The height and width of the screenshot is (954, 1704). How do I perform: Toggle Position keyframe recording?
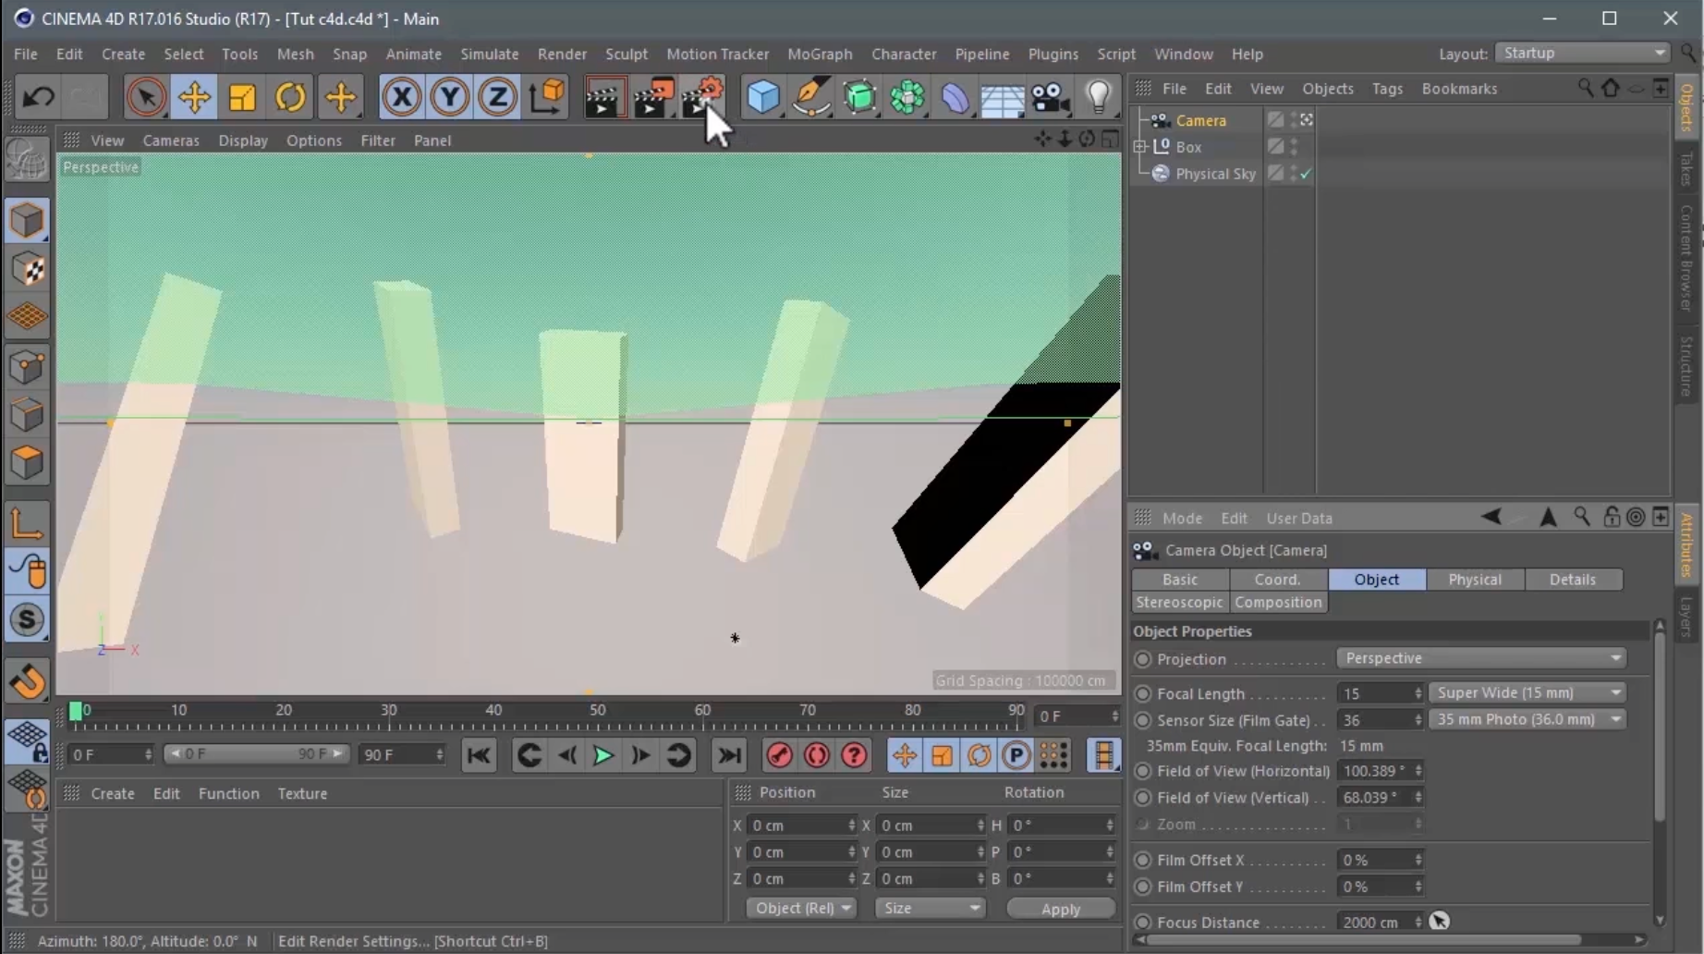pos(904,755)
